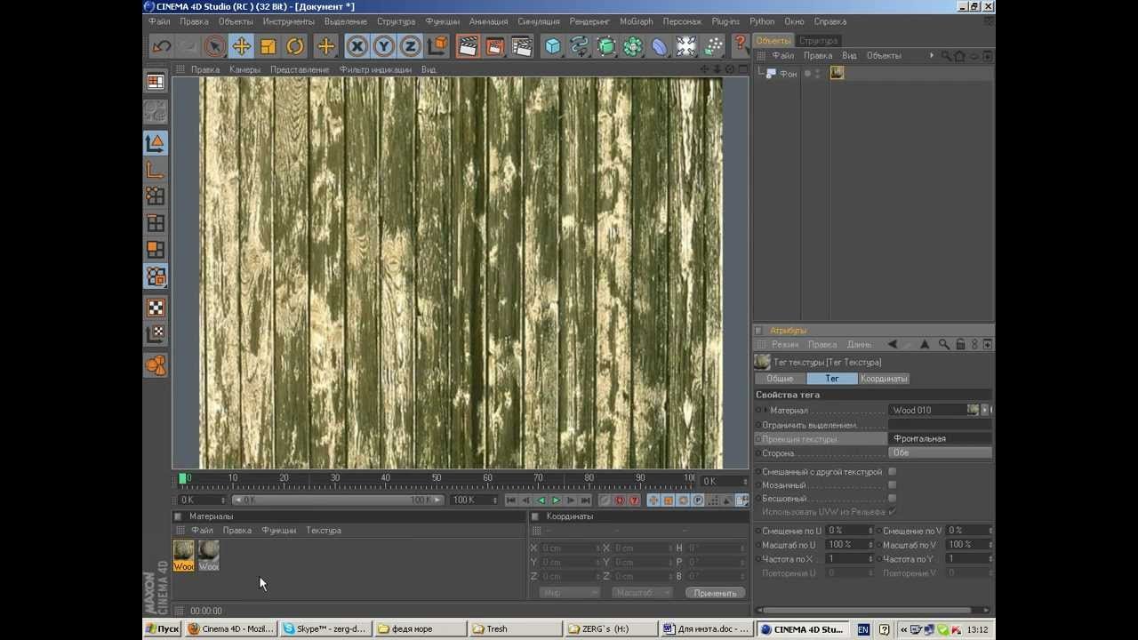
Task: Check Смешанный с другой текстурой option
Action: point(892,472)
